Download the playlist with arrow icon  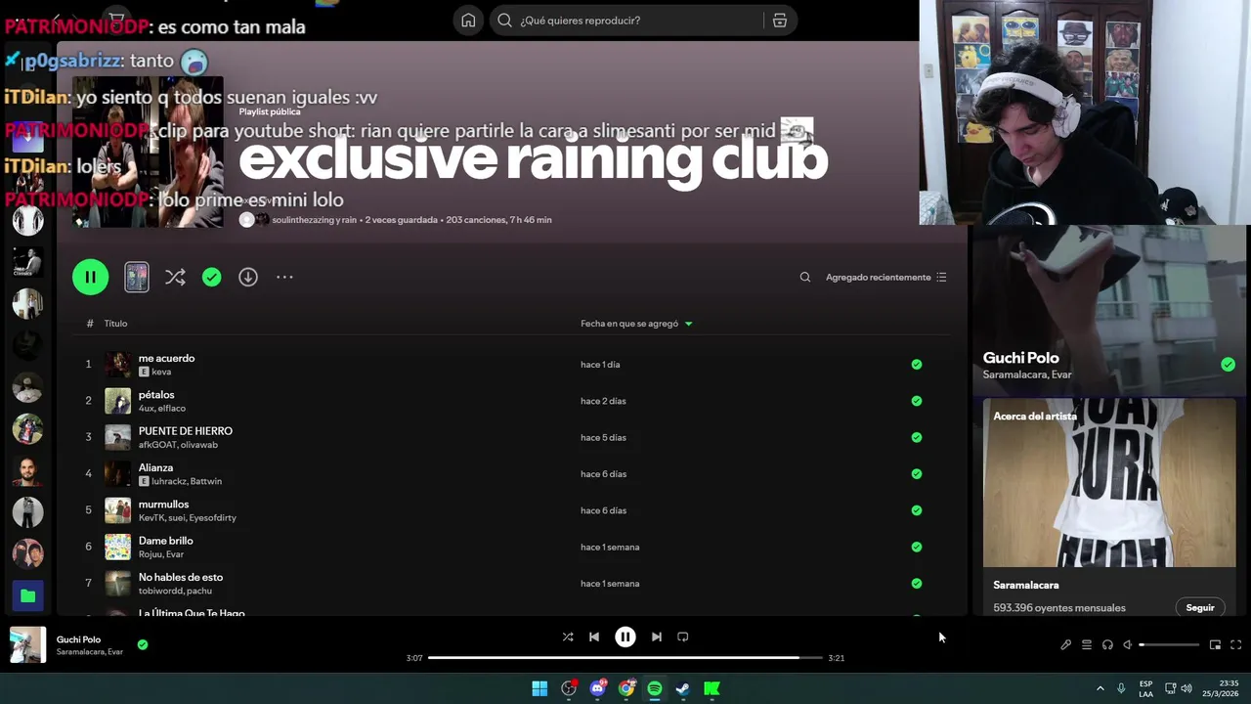pos(248,277)
